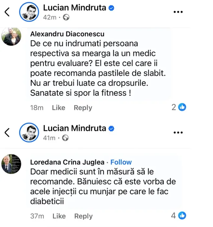Follow Loredana Crina Juglea
The image size is (213, 227).
pyautogui.click(x=121, y=162)
